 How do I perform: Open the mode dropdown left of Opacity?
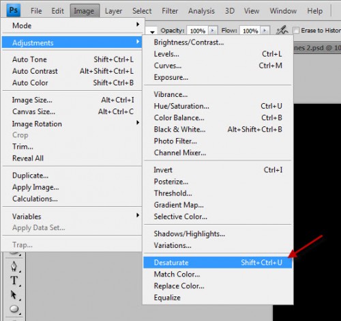coord(152,32)
